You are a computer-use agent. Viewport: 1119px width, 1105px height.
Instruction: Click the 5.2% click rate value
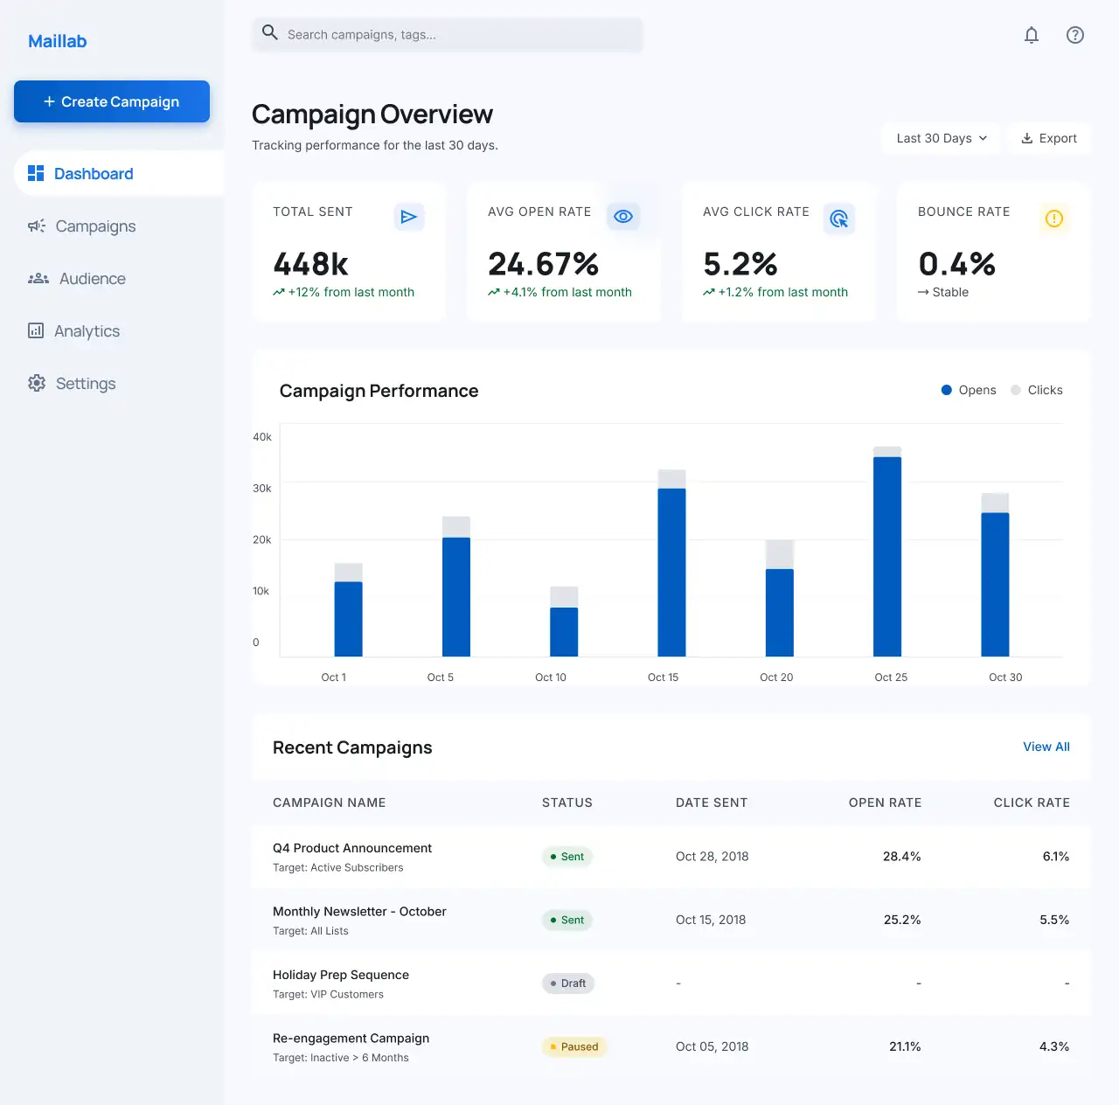click(740, 264)
